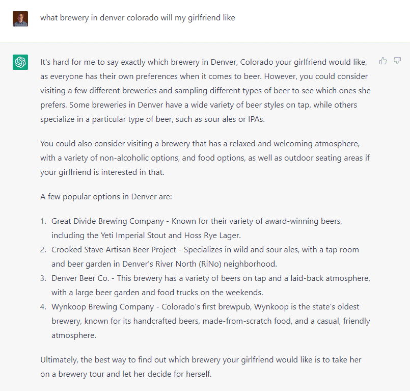This screenshot has height=391, width=410.
Task: Click the list number 4 marker
Action: tap(43, 307)
